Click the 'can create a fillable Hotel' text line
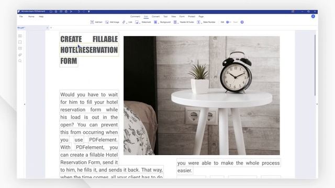The image size is (335, 188). coord(89,155)
